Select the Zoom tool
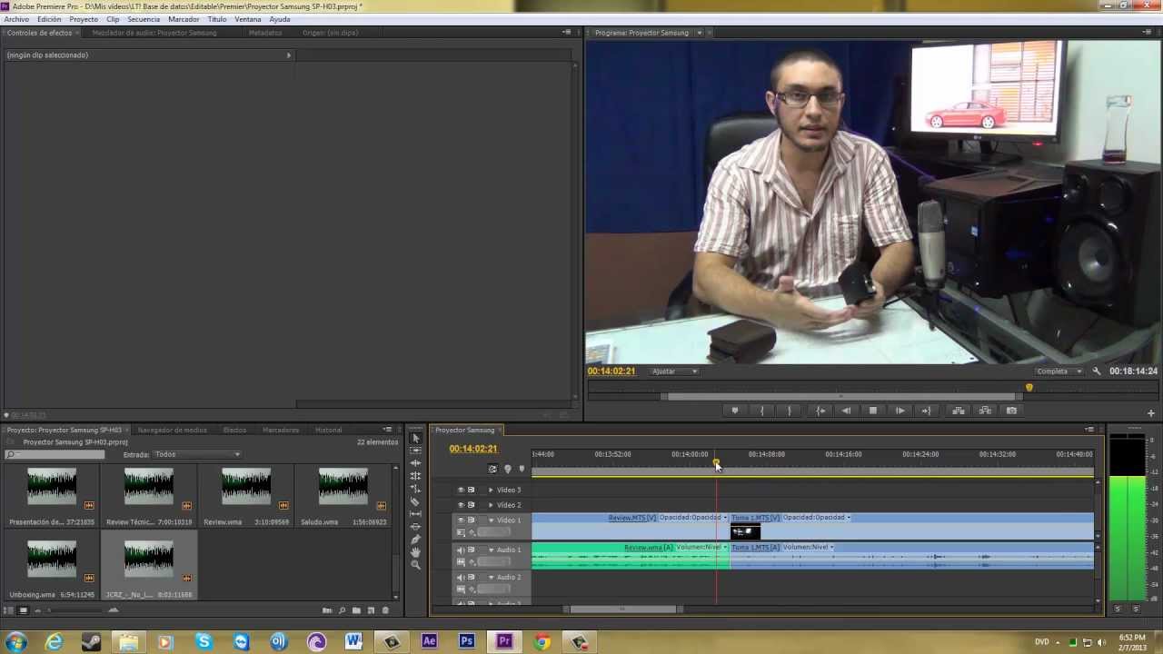Image resolution: width=1163 pixels, height=654 pixels. click(415, 565)
